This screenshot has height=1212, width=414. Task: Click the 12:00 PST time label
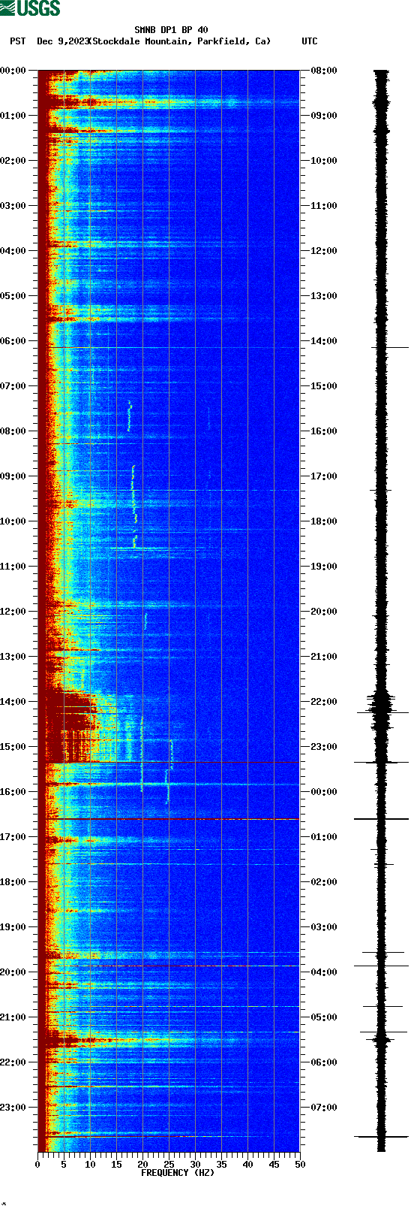coord(13,612)
